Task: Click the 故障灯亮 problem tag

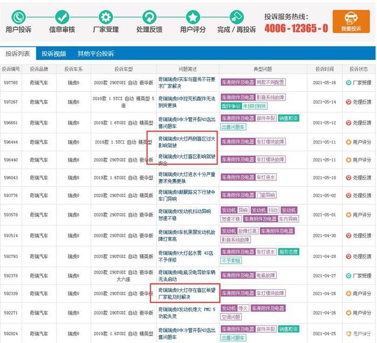Action: coord(248,231)
